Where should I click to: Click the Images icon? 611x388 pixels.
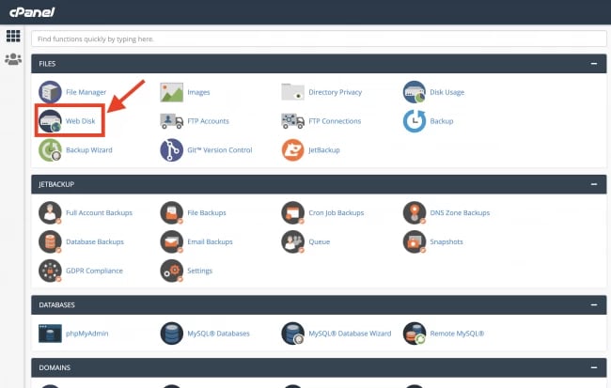(171, 92)
